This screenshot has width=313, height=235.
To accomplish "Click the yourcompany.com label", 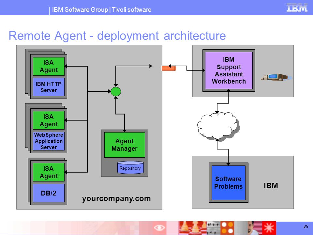I will click(x=116, y=199).
